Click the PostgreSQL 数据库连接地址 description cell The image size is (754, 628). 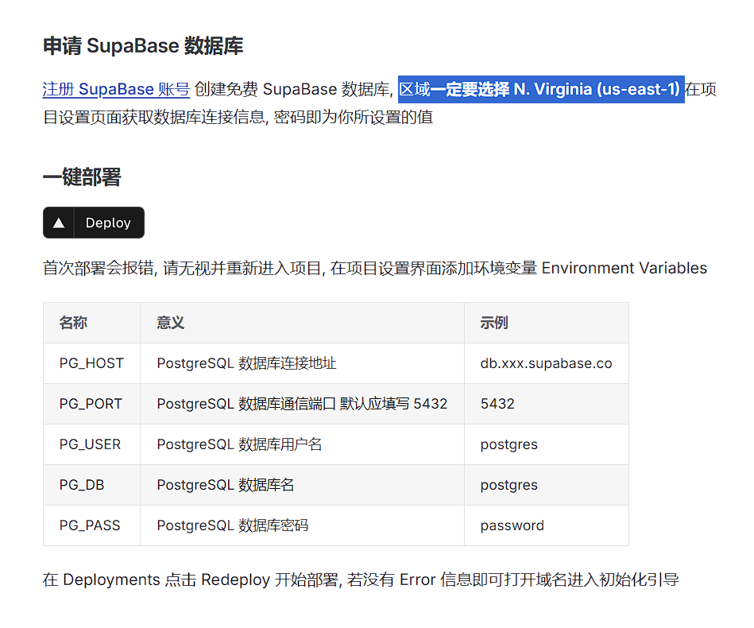point(246,363)
